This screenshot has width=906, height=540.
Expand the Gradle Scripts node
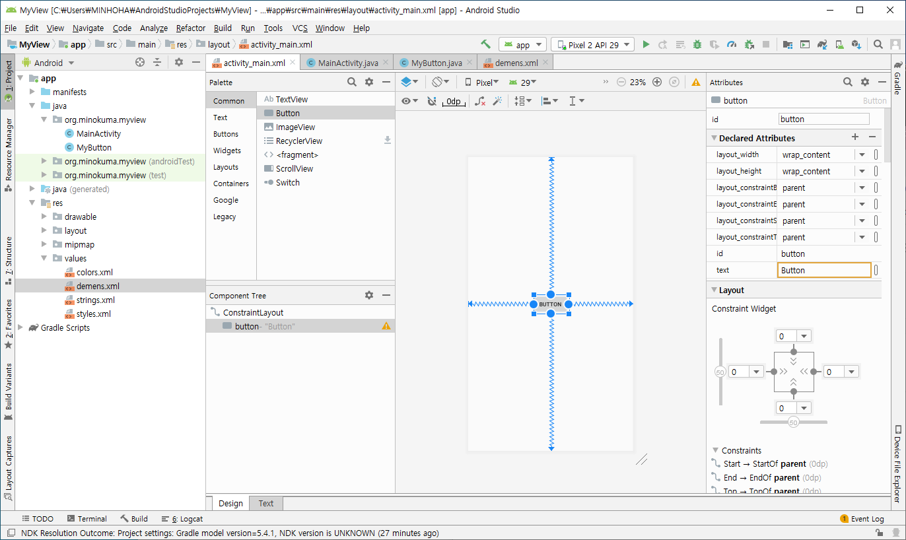20,327
